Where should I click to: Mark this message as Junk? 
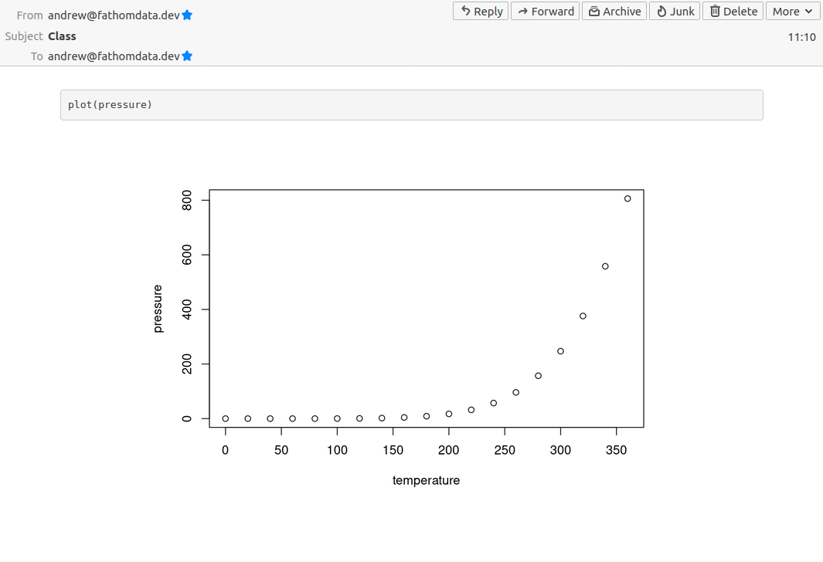675,11
